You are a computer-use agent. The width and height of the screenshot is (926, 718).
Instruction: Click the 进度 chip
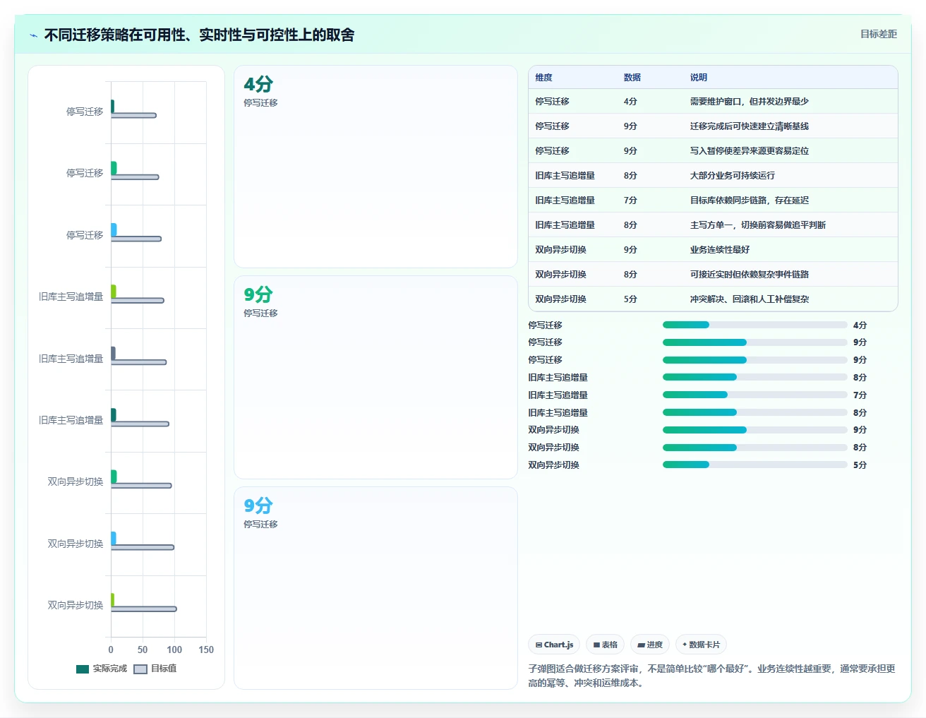coord(650,645)
